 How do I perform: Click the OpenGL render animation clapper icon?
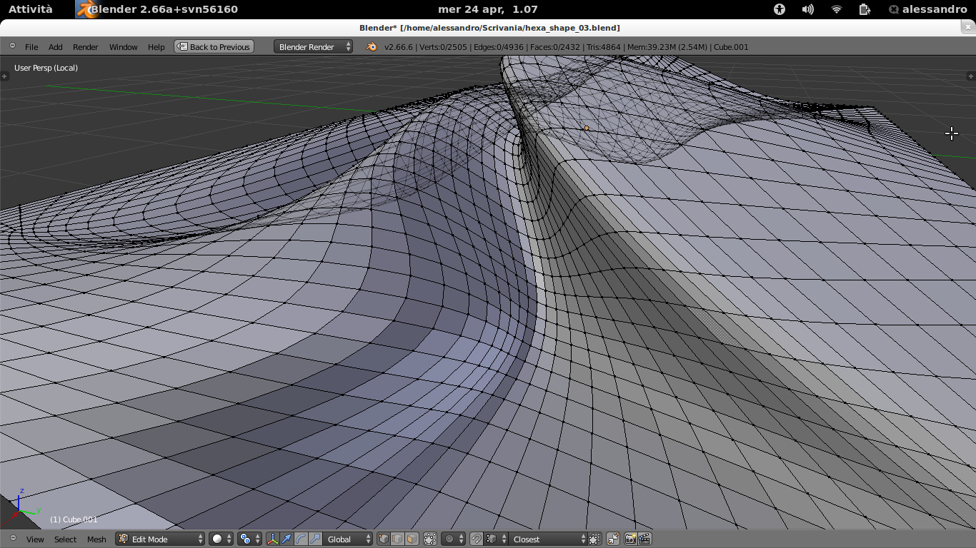pyautogui.click(x=644, y=539)
